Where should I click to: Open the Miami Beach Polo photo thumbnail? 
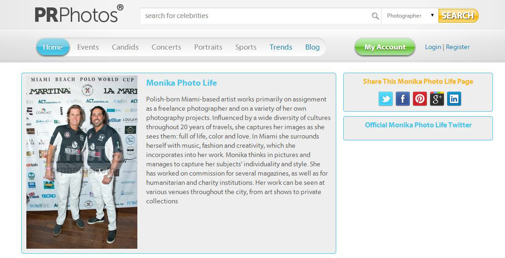[x=82, y=162]
